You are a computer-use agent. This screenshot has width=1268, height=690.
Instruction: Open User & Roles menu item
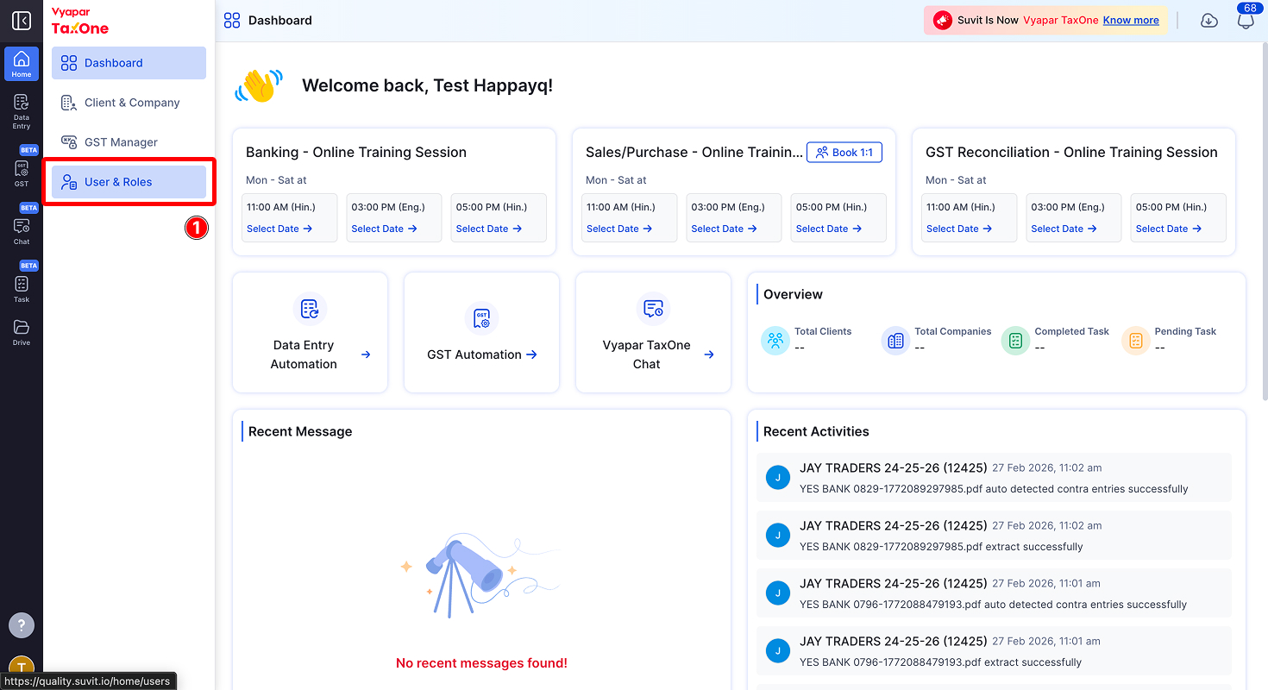[x=129, y=182]
